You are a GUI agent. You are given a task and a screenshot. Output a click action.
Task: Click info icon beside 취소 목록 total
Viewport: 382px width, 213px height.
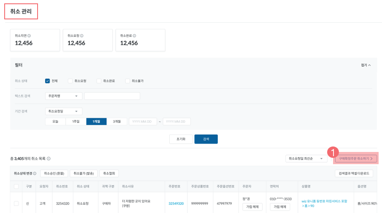(x=49, y=159)
